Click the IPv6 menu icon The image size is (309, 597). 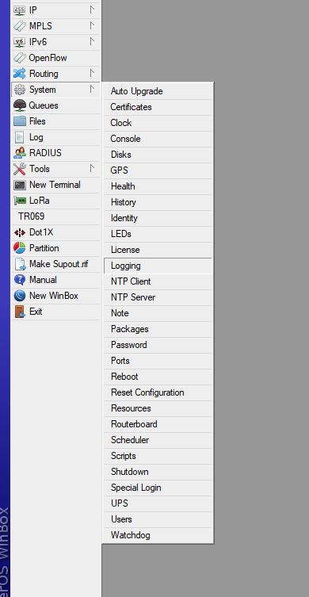pos(19,42)
